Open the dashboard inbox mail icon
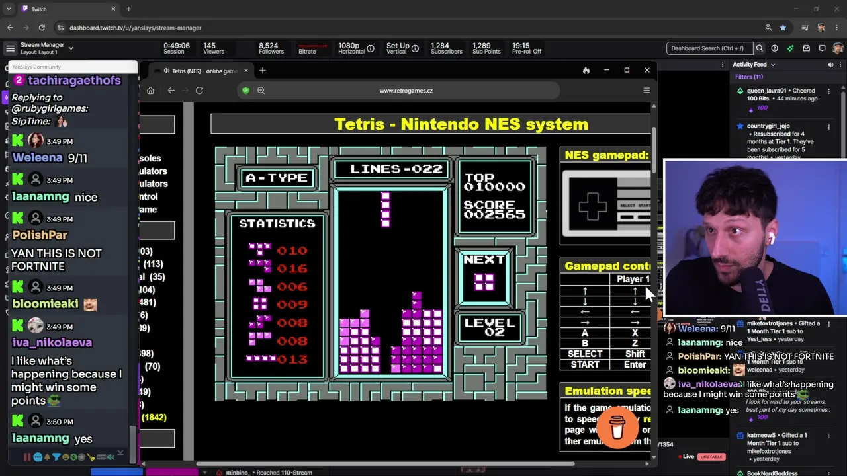 click(x=806, y=48)
